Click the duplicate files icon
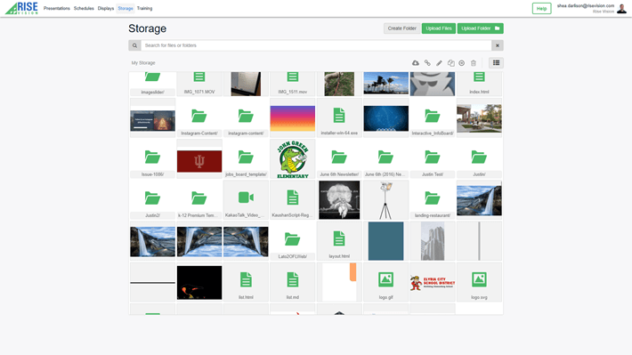This screenshot has width=632, height=355. (450, 63)
